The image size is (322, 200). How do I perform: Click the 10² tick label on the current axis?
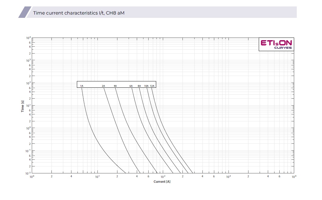[x=163, y=177]
